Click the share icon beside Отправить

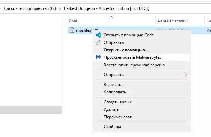pos(98,42)
